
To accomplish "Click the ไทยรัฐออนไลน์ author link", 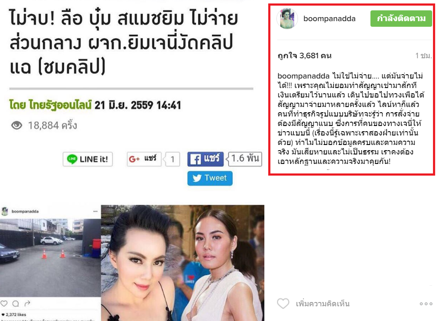I will pos(50,105).
